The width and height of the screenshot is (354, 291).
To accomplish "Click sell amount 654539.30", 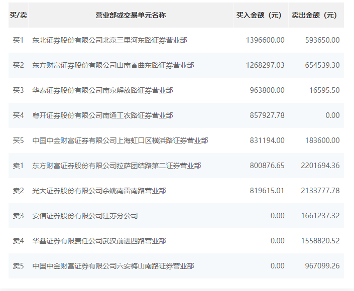I will tap(322, 65).
